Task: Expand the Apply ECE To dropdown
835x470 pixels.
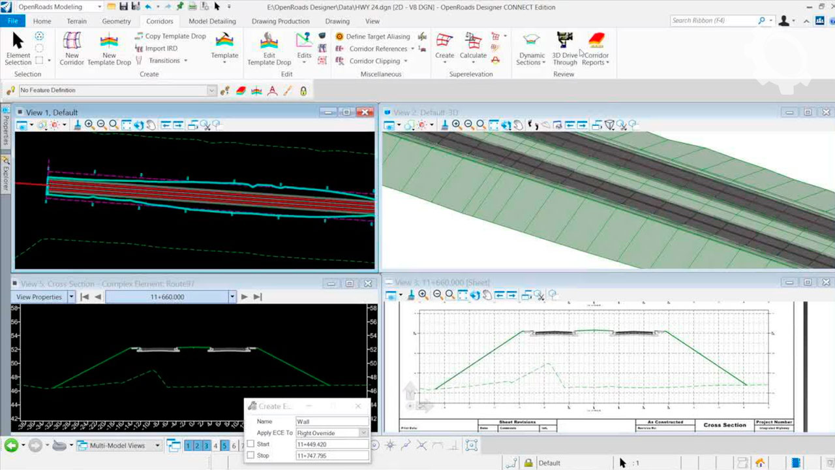Action: tap(363, 433)
